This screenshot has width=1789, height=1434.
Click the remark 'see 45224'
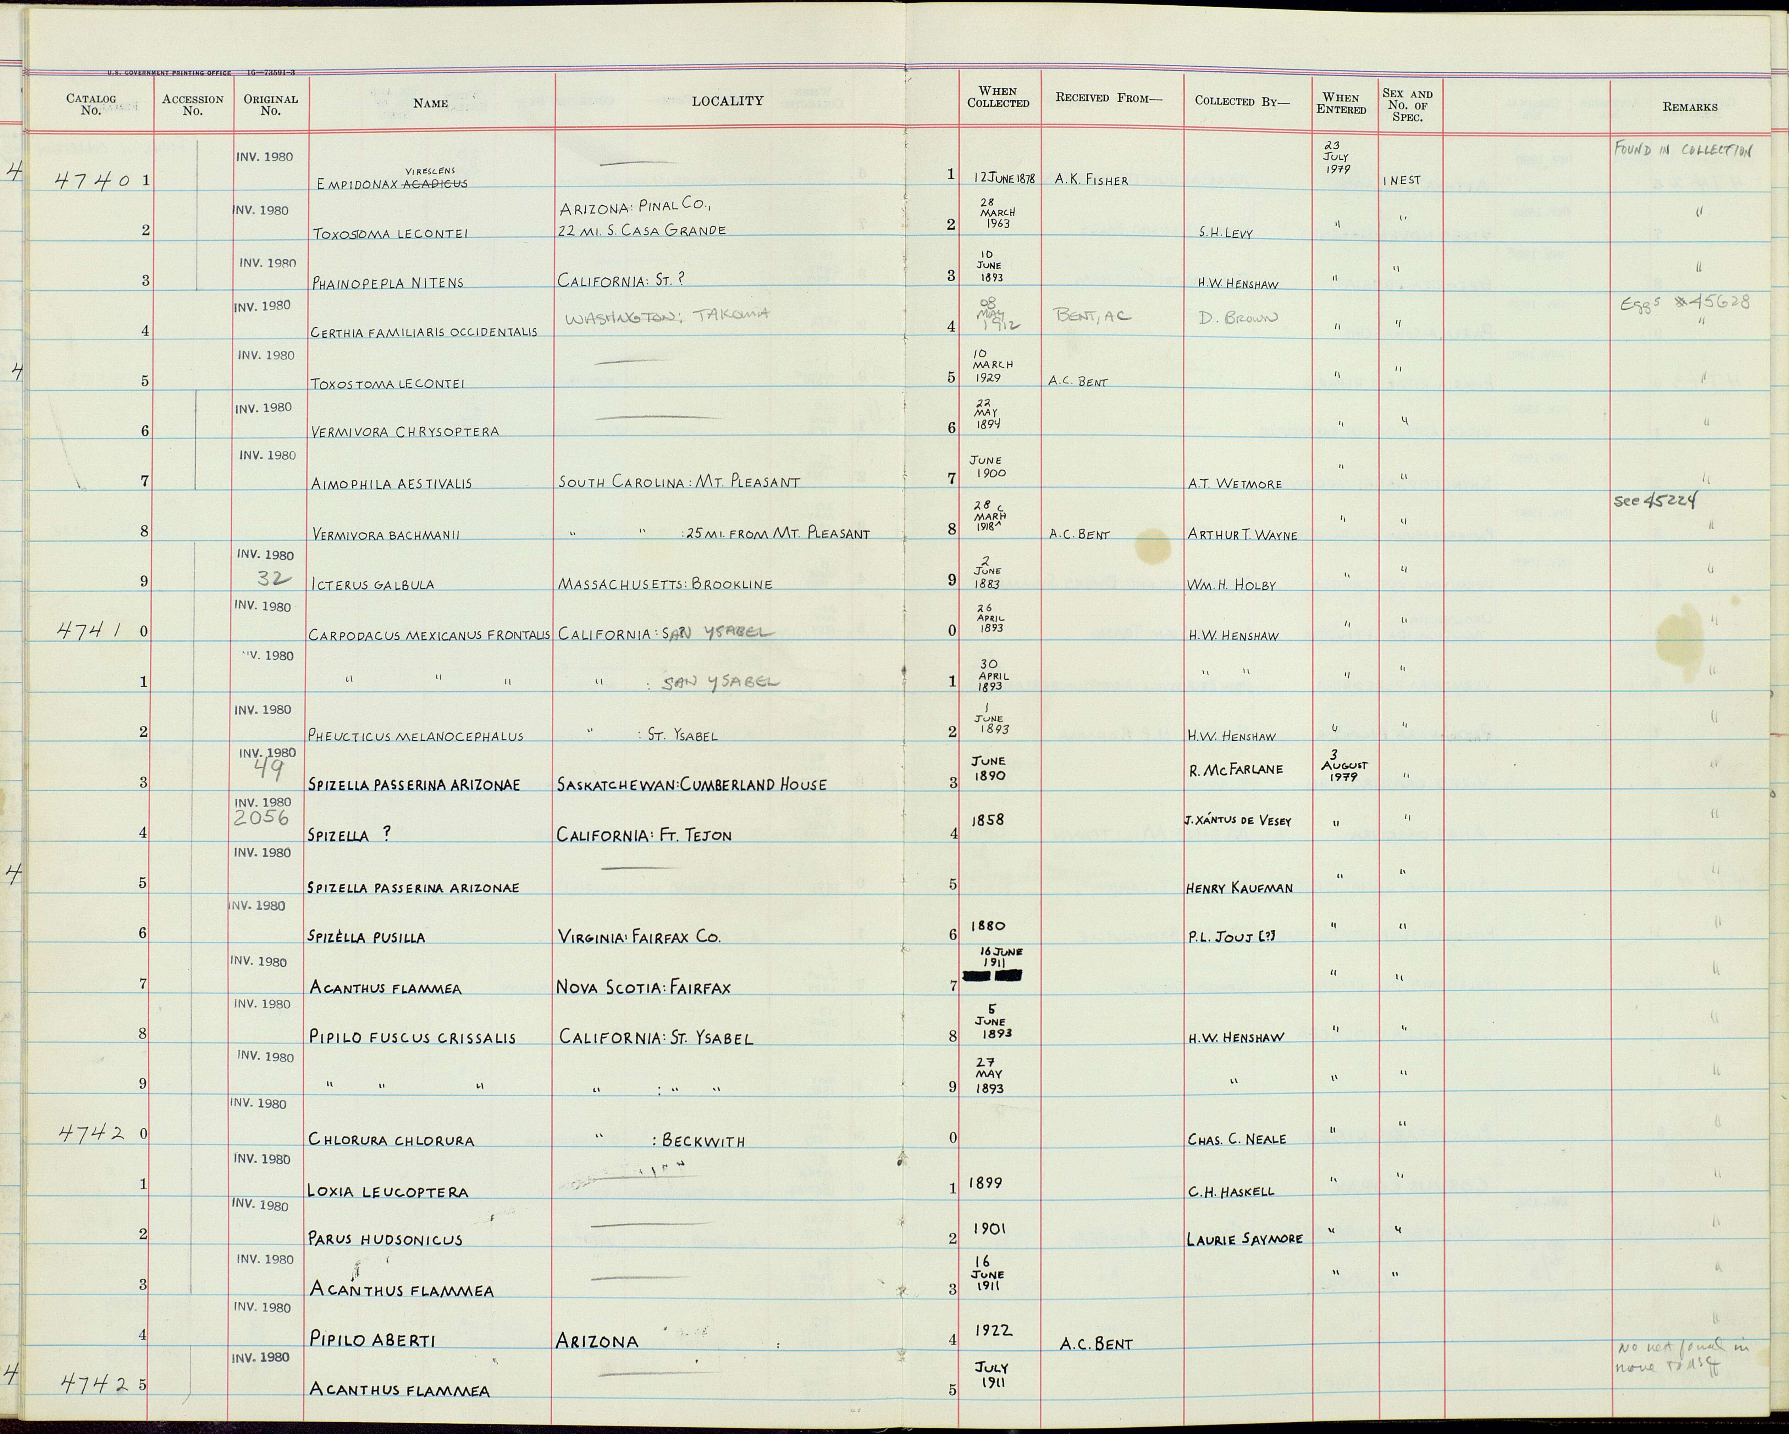click(x=1655, y=500)
